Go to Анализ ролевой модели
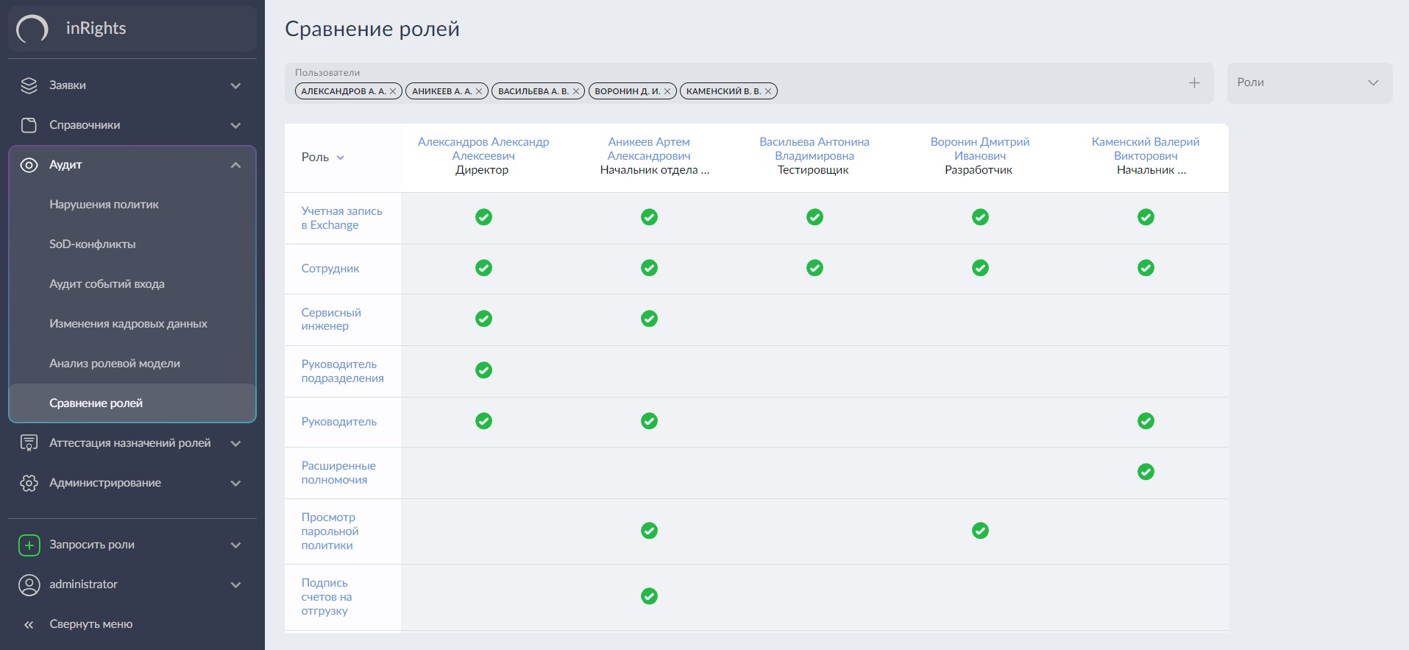This screenshot has height=650, width=1409. pyautogui.click(x=114, y=364)
